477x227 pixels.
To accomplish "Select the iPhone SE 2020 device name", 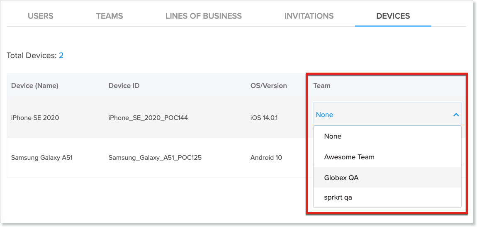I will click(35, 118).
